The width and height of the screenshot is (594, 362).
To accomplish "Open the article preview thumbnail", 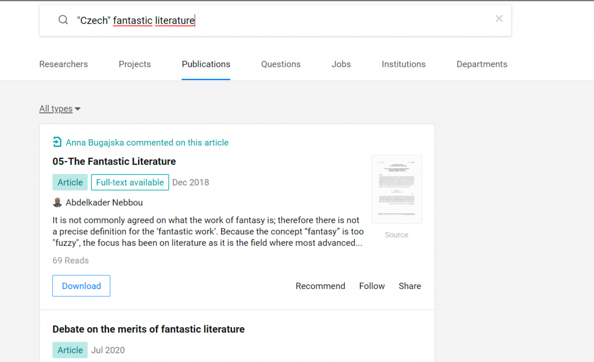I will click(x=397, y=189).
